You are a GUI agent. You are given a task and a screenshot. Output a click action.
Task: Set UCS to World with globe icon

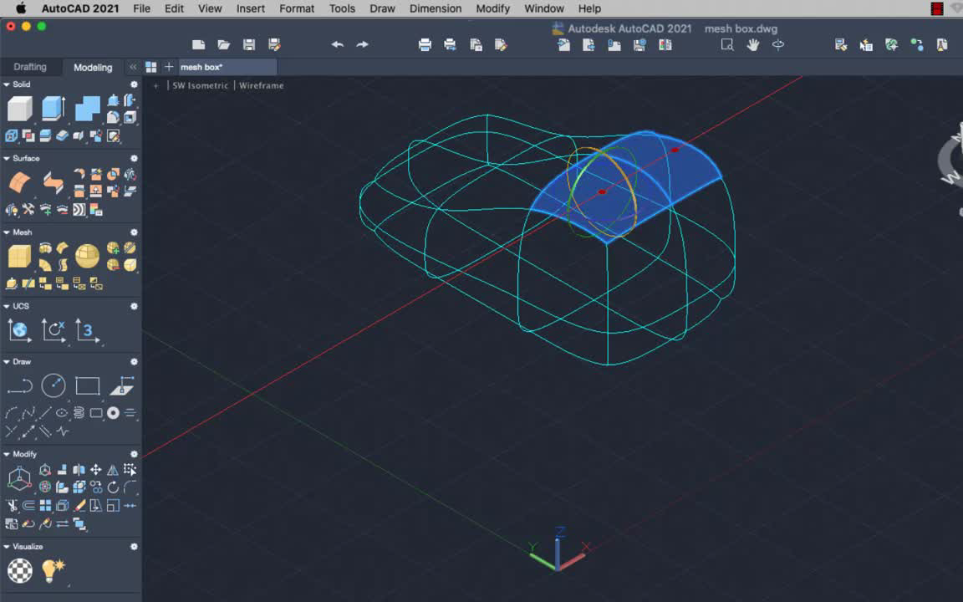pyautogui.click(x=18, y=330)
